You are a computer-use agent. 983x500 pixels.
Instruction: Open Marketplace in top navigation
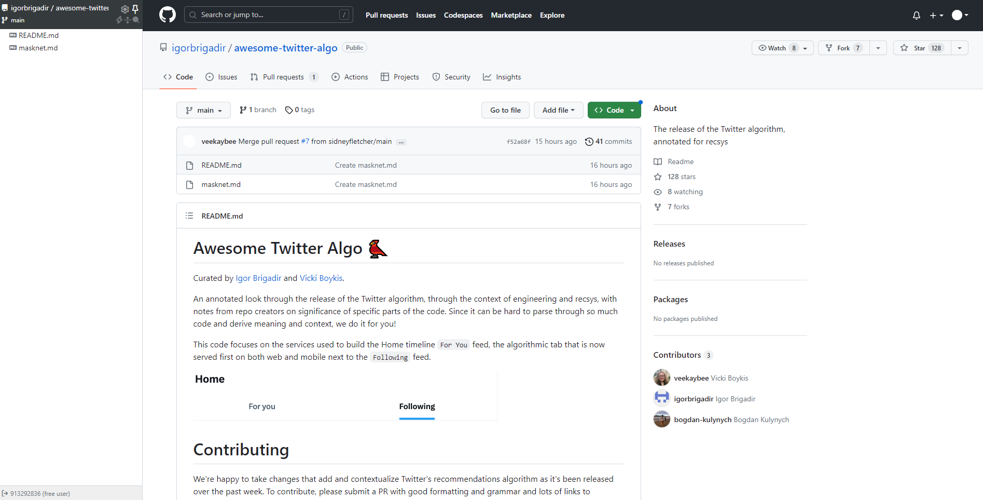click(511, 15)
